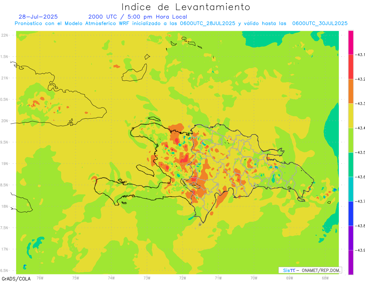
Task: Select the date text '28-Jul-2025'
Action: pyautogui.click(x=38, y=17)
